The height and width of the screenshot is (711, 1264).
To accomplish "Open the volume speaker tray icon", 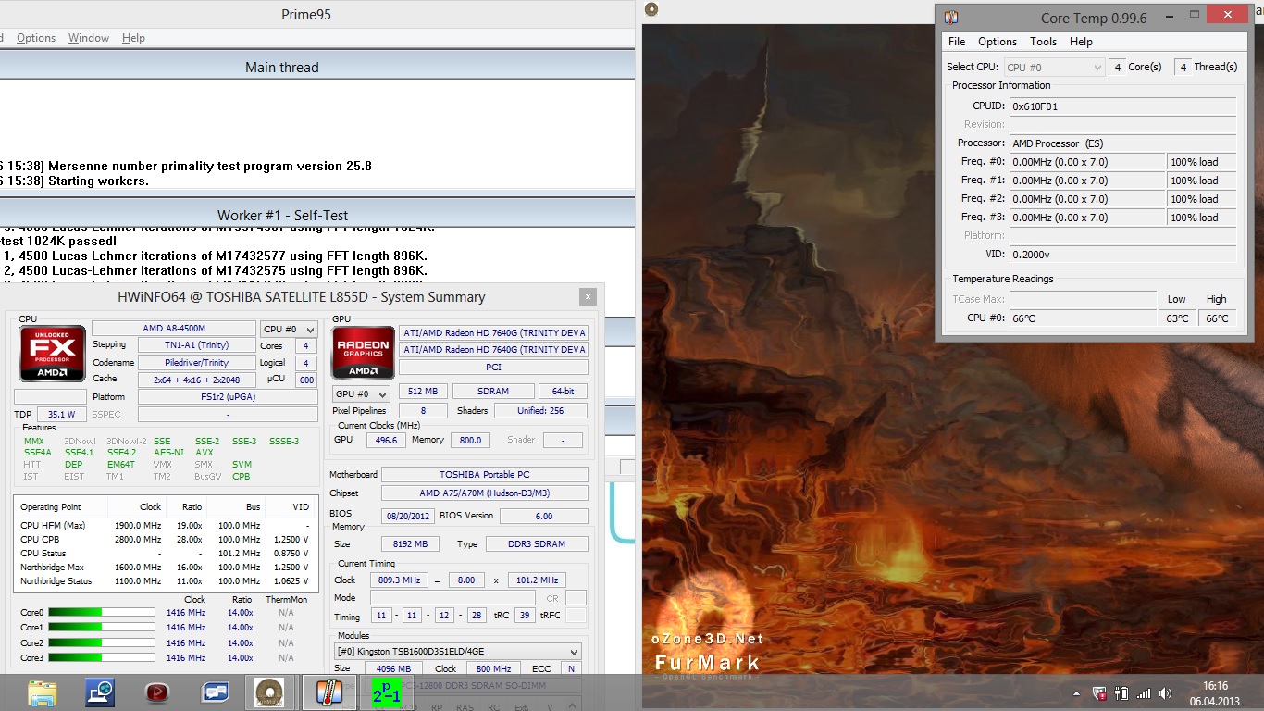I will pos(1166,693).
